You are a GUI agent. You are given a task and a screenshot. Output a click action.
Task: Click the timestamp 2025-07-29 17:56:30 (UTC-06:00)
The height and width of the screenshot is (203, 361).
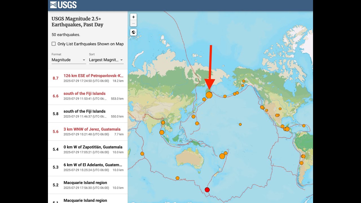click(x=86, y=188)
